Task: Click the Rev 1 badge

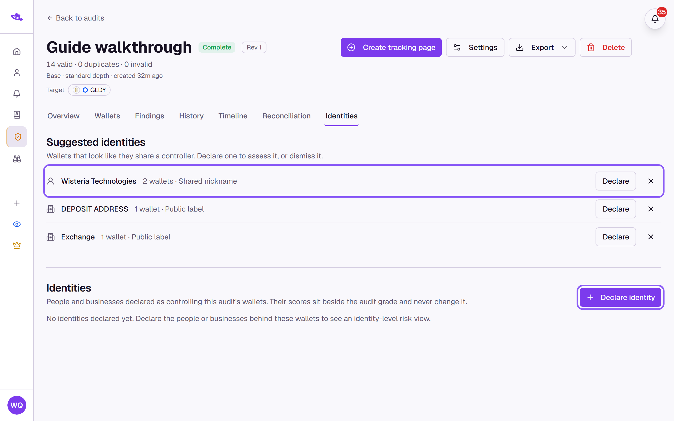Action: pyautogui.click(x=254, y=47)
